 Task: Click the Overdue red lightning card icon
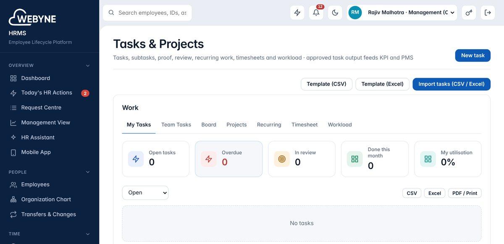[x=209, y=159]
